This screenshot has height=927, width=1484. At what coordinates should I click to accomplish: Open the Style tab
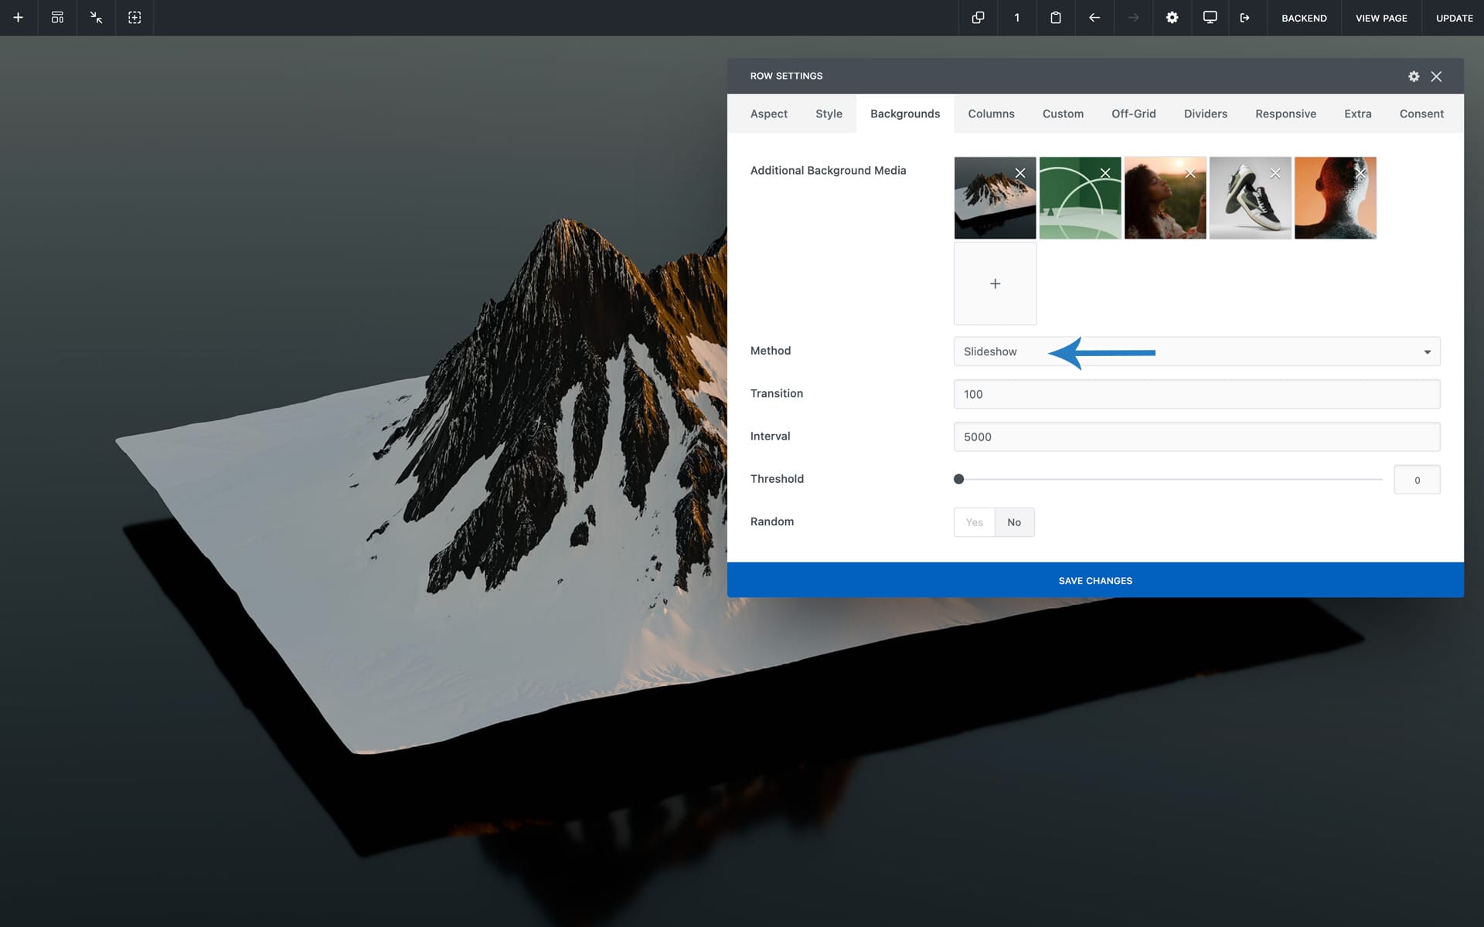(829, 114)
